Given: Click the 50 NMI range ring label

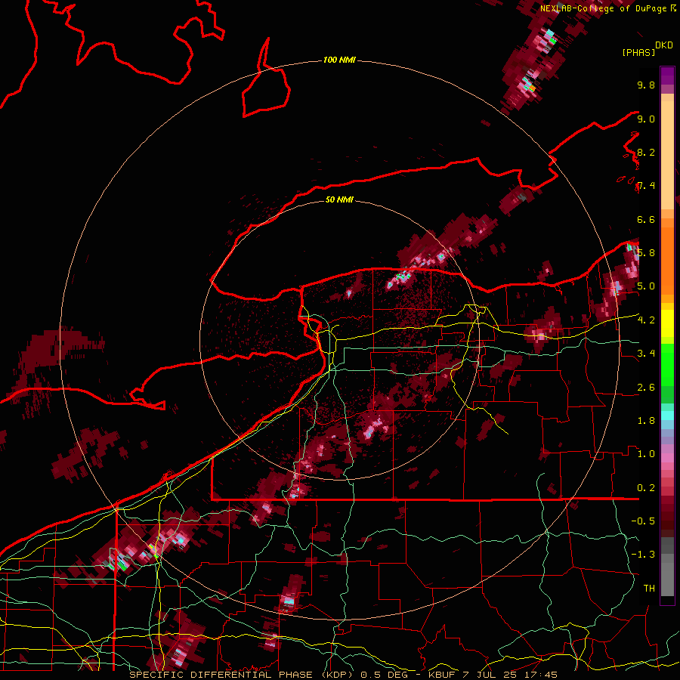Looking at the screenshot, I should [339, 199].
